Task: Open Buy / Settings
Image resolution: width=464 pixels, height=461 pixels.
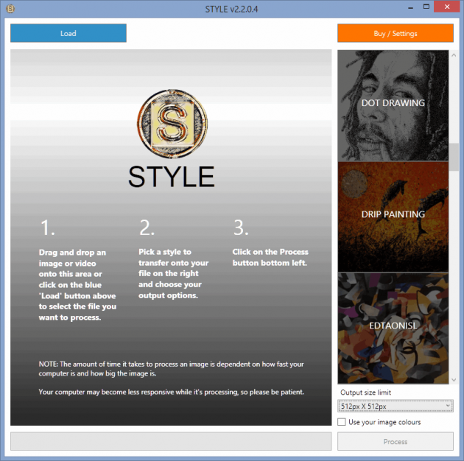Action: pos(396,33)
